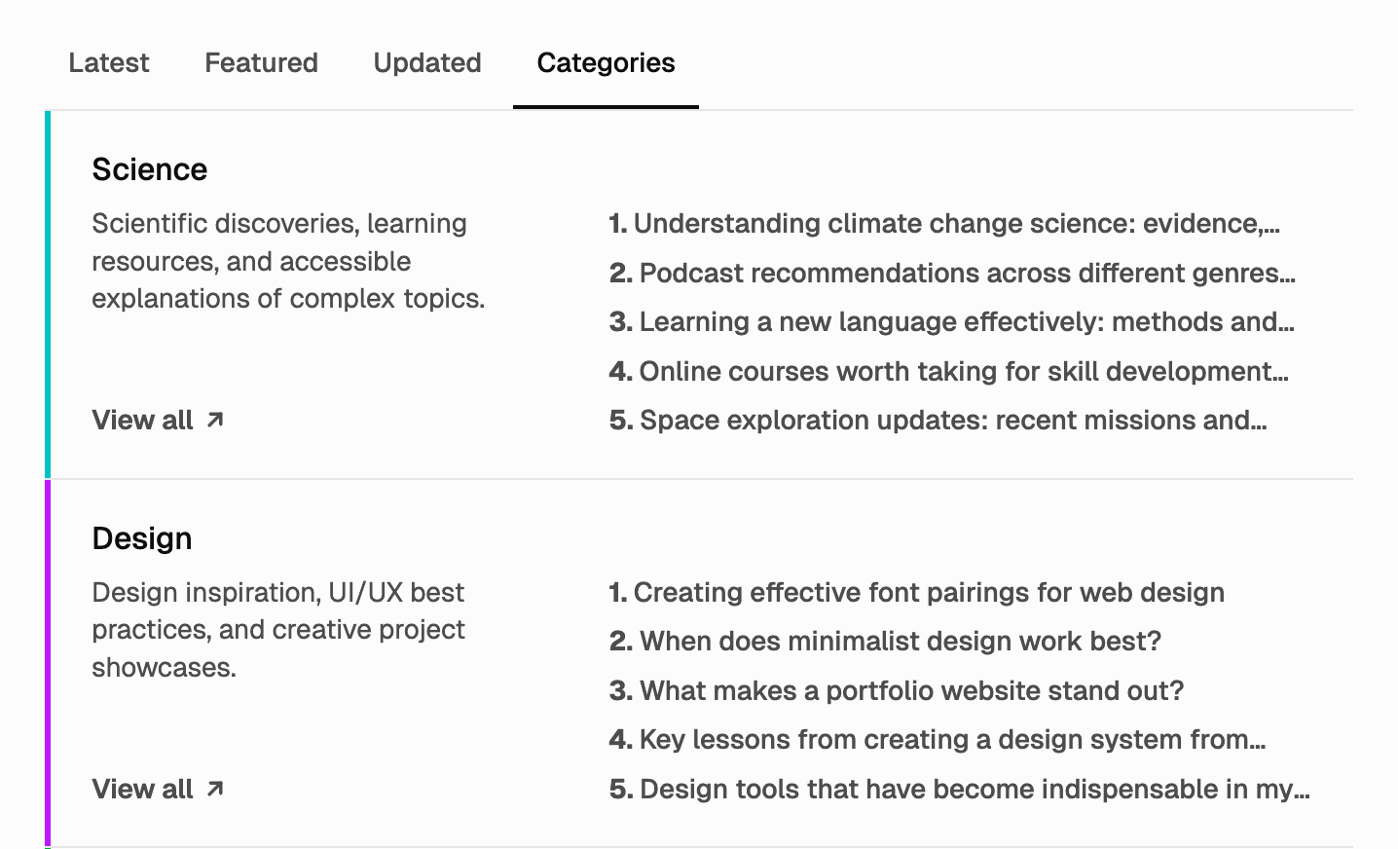Open the portfolio website topic
This screenshot has height=849, width=1398.
tap(897, 691)
